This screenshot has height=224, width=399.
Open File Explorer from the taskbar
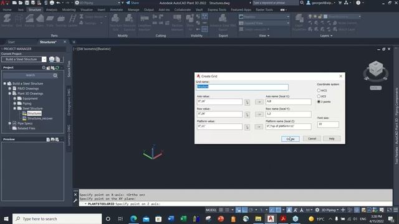[x=258, y=218]
